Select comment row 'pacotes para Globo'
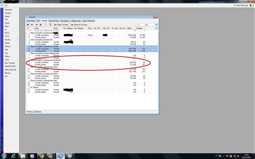The image size is (255, 159). tap(92, 74)
